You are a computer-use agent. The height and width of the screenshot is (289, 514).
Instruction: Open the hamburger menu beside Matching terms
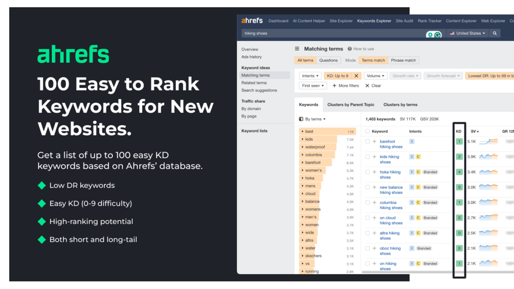[297, 49]
